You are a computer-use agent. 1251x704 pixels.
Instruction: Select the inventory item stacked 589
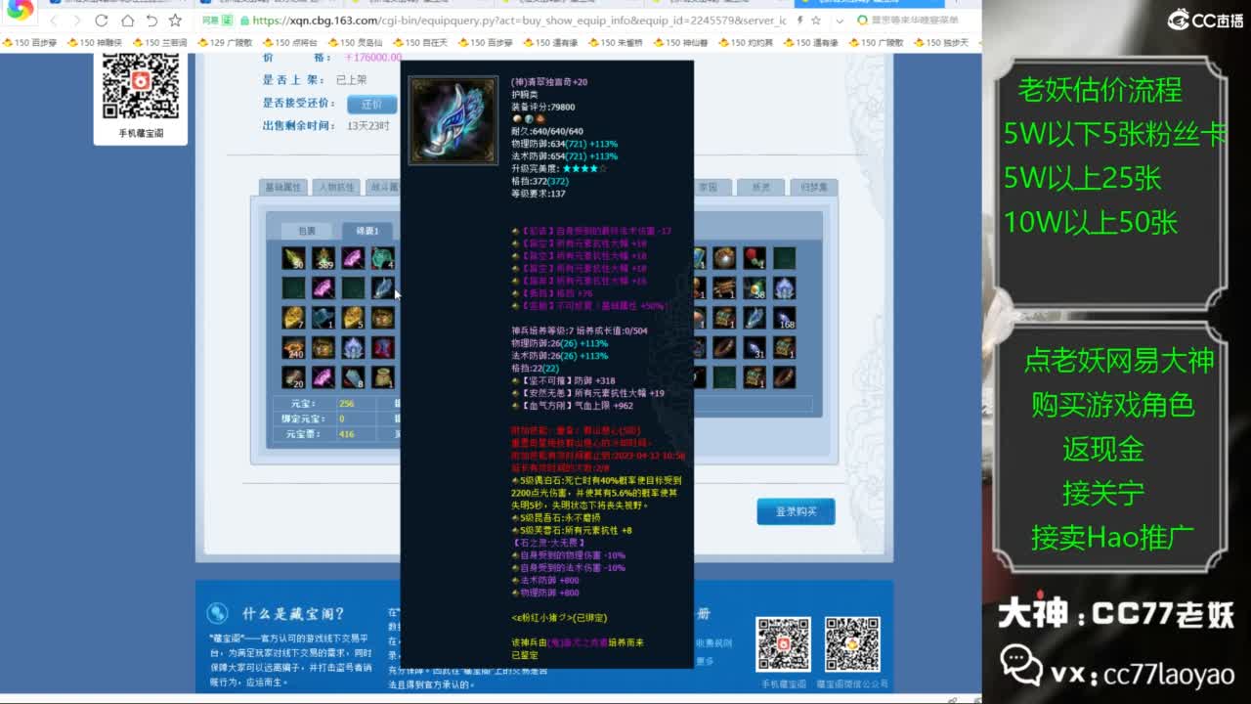pyautogui.click(x=324, y=258)
